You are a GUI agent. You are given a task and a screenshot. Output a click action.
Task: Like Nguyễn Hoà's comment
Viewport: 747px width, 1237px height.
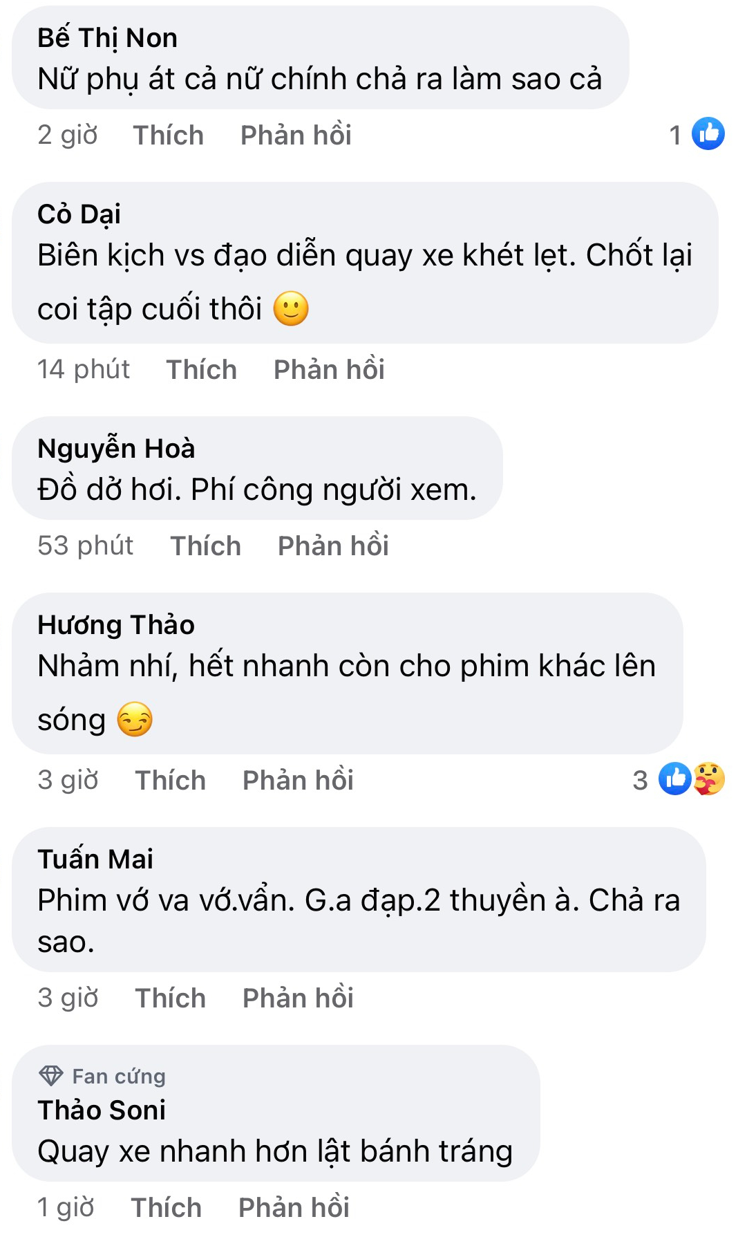(x=205, y=546)
